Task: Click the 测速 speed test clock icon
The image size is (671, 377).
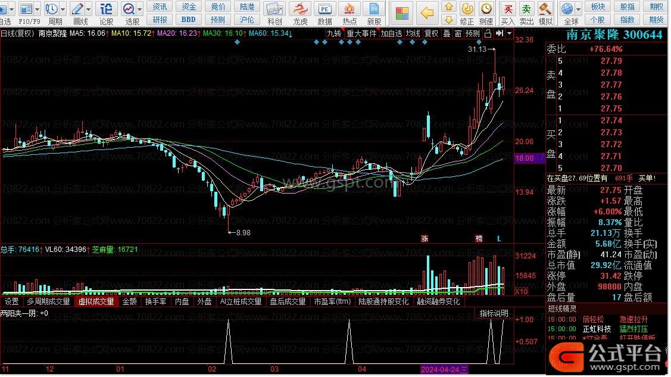Action: coord(486,8)
